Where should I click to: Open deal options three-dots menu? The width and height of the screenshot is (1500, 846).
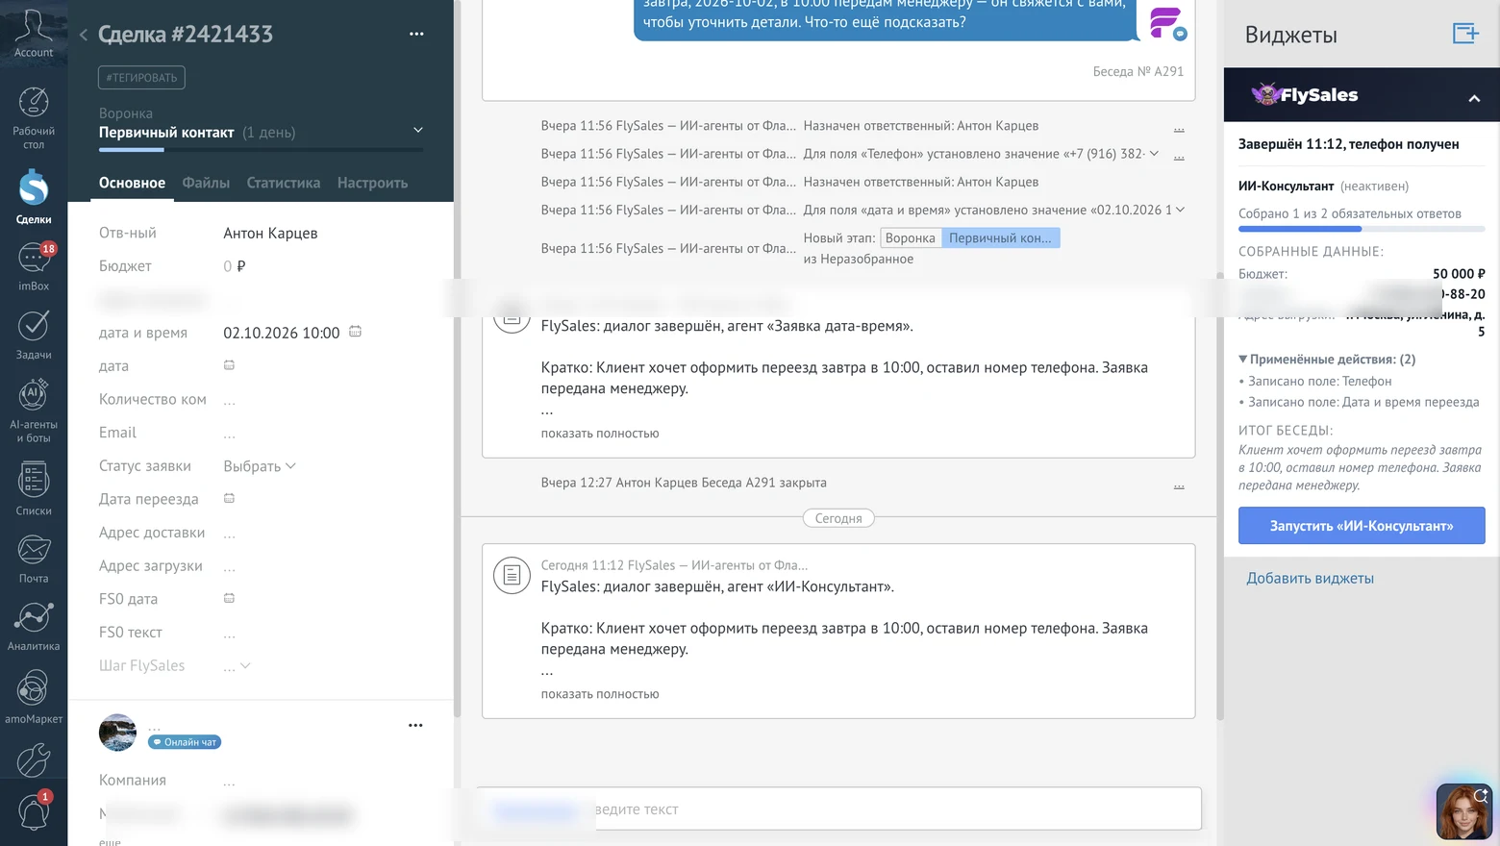coord(416,34)
